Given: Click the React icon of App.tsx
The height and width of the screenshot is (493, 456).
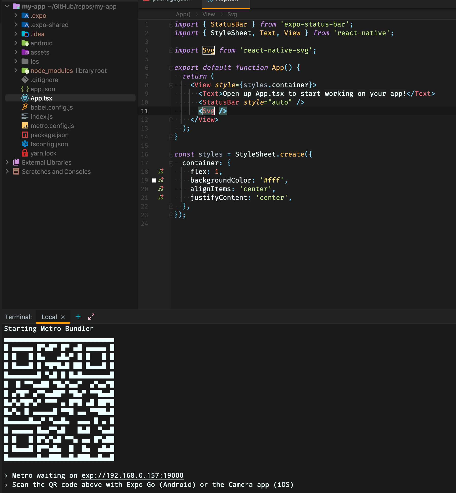Looking at the screenshot, I should [25, 98].
